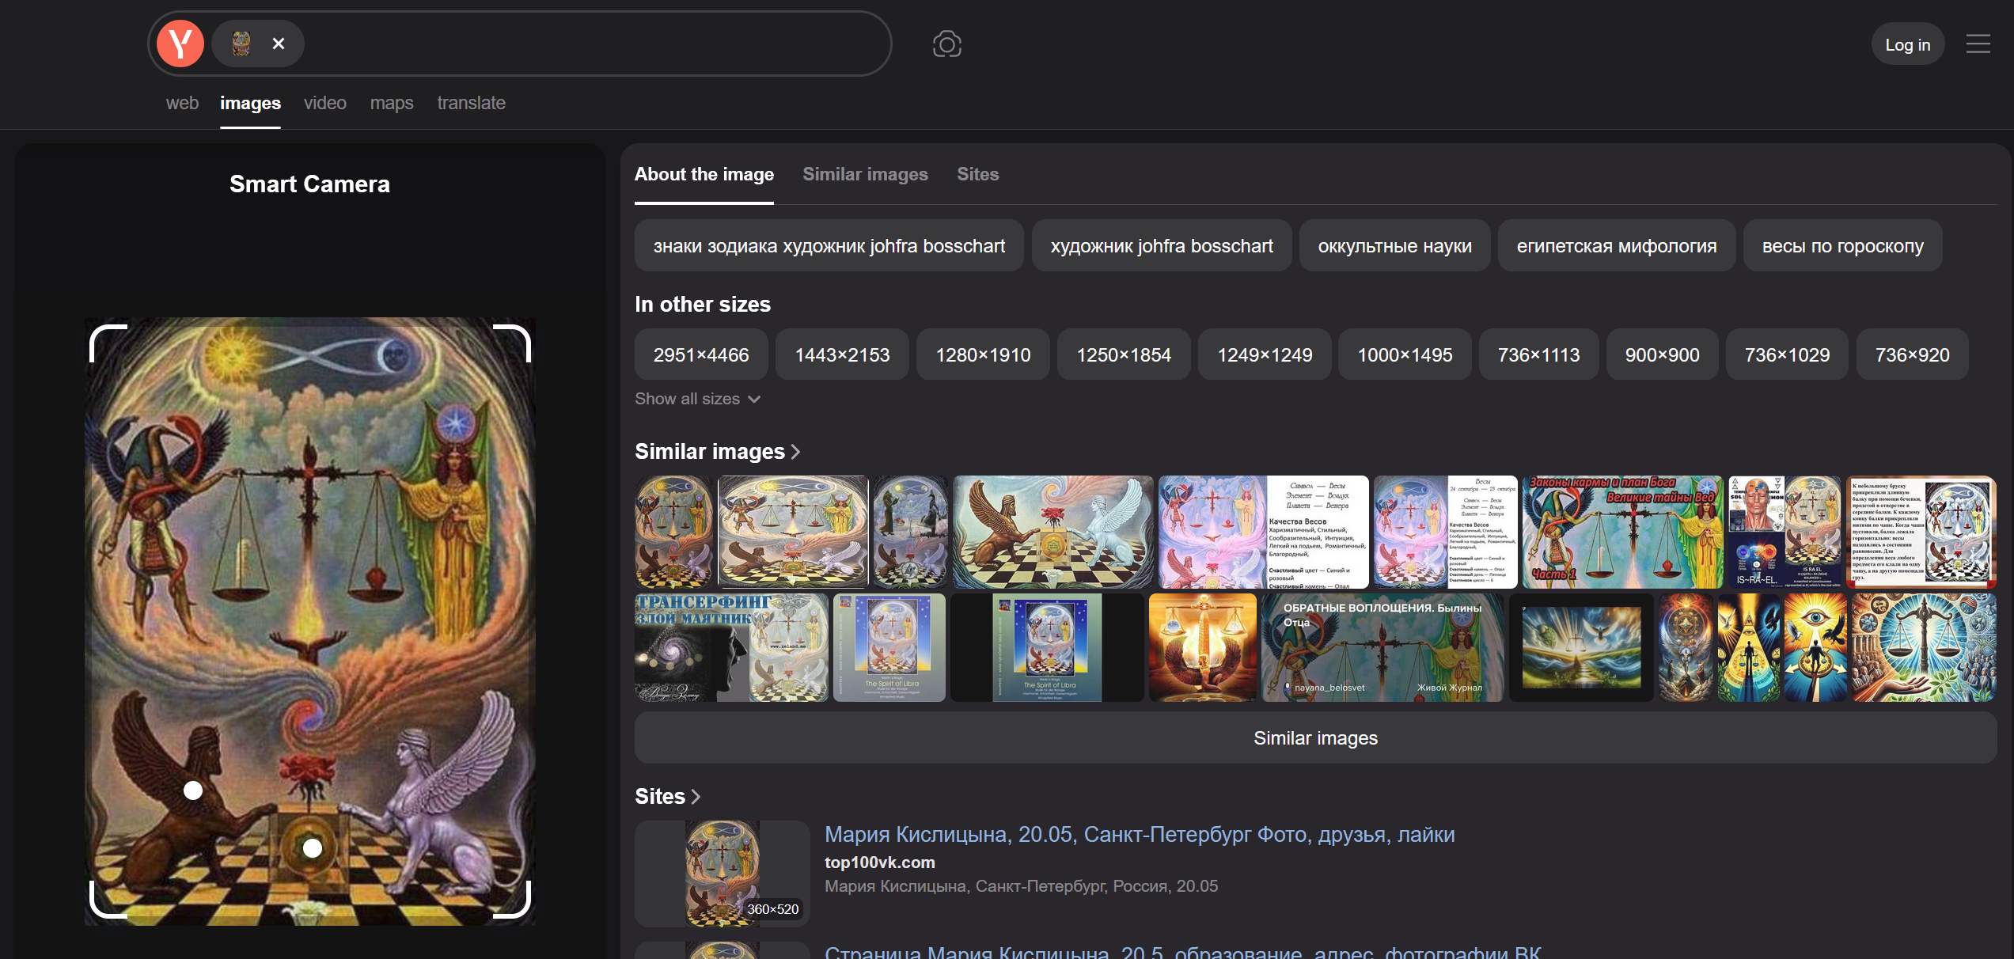Open the 736×920 size version
2014x959 pixels.
1912,354
